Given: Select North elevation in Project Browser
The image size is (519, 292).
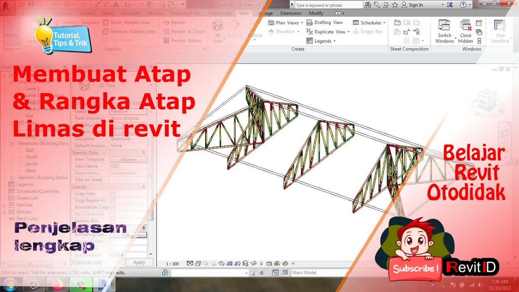Looking at the screenshot, I should 32,157.
